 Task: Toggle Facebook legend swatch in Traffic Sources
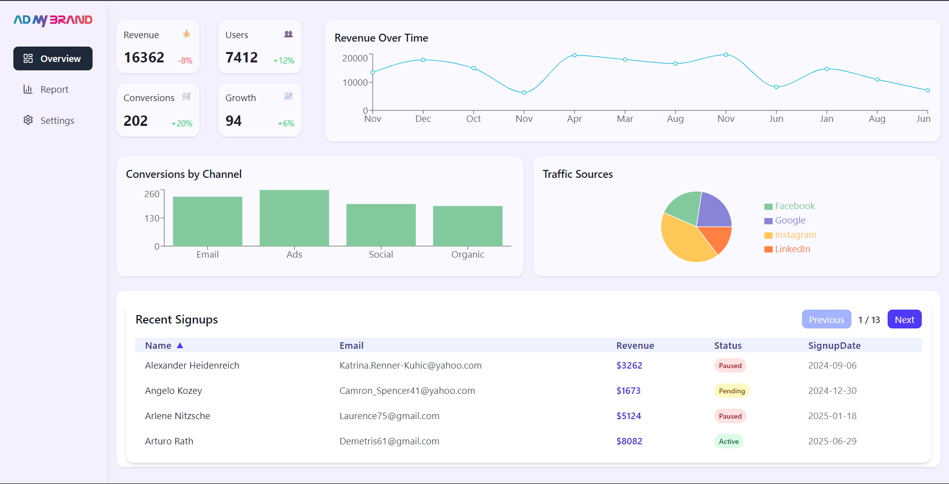(x=768, y=207)
